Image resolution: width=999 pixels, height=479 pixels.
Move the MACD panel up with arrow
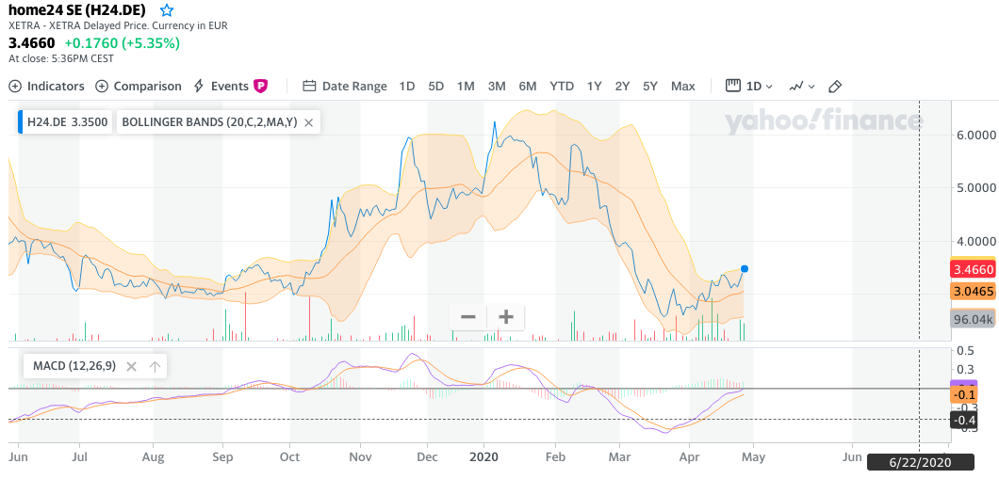pos(155,366)
